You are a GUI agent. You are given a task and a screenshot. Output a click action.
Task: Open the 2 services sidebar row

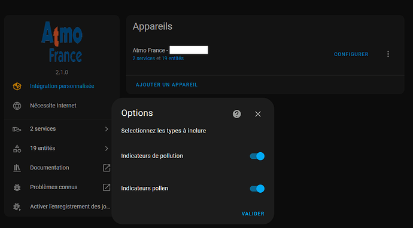point(62,129)
